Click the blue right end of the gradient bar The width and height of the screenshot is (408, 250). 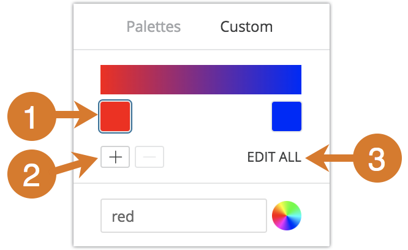pyautogui.click(x=293, y=79)
